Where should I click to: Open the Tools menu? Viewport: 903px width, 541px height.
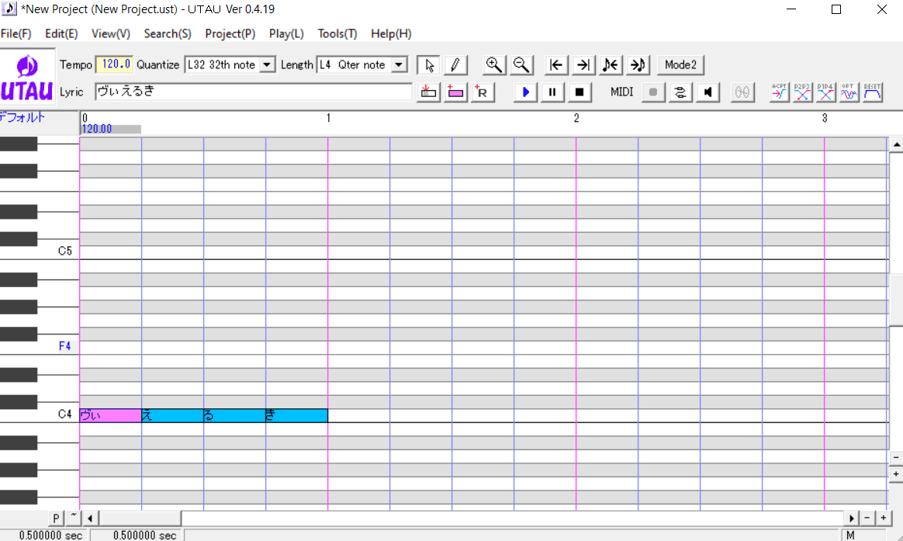pos(337,33)
